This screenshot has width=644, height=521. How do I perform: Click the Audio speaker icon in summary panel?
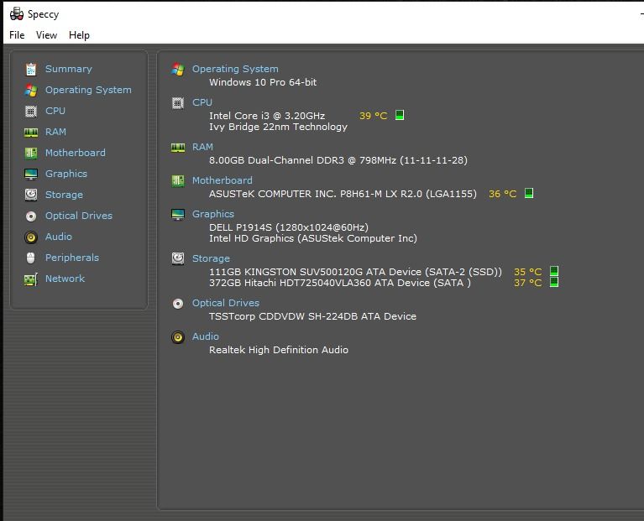(178, 337)
